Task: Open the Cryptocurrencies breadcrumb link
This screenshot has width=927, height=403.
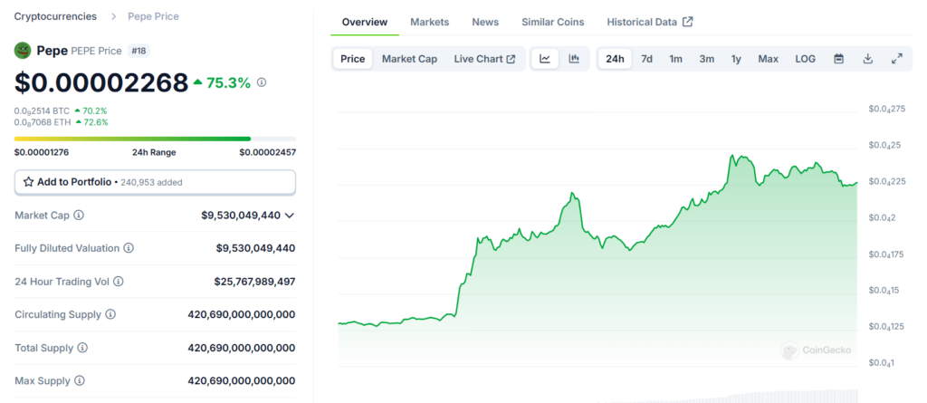Action: (56, 16)
